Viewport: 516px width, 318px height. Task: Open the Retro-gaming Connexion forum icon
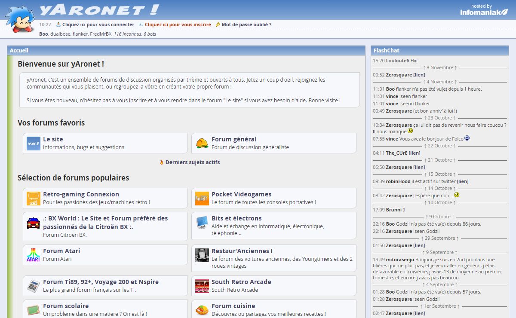click(33, 198)
